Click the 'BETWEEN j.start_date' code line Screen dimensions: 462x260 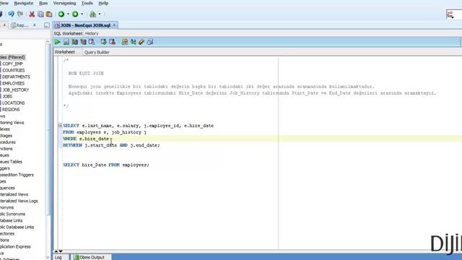point(111,145)
